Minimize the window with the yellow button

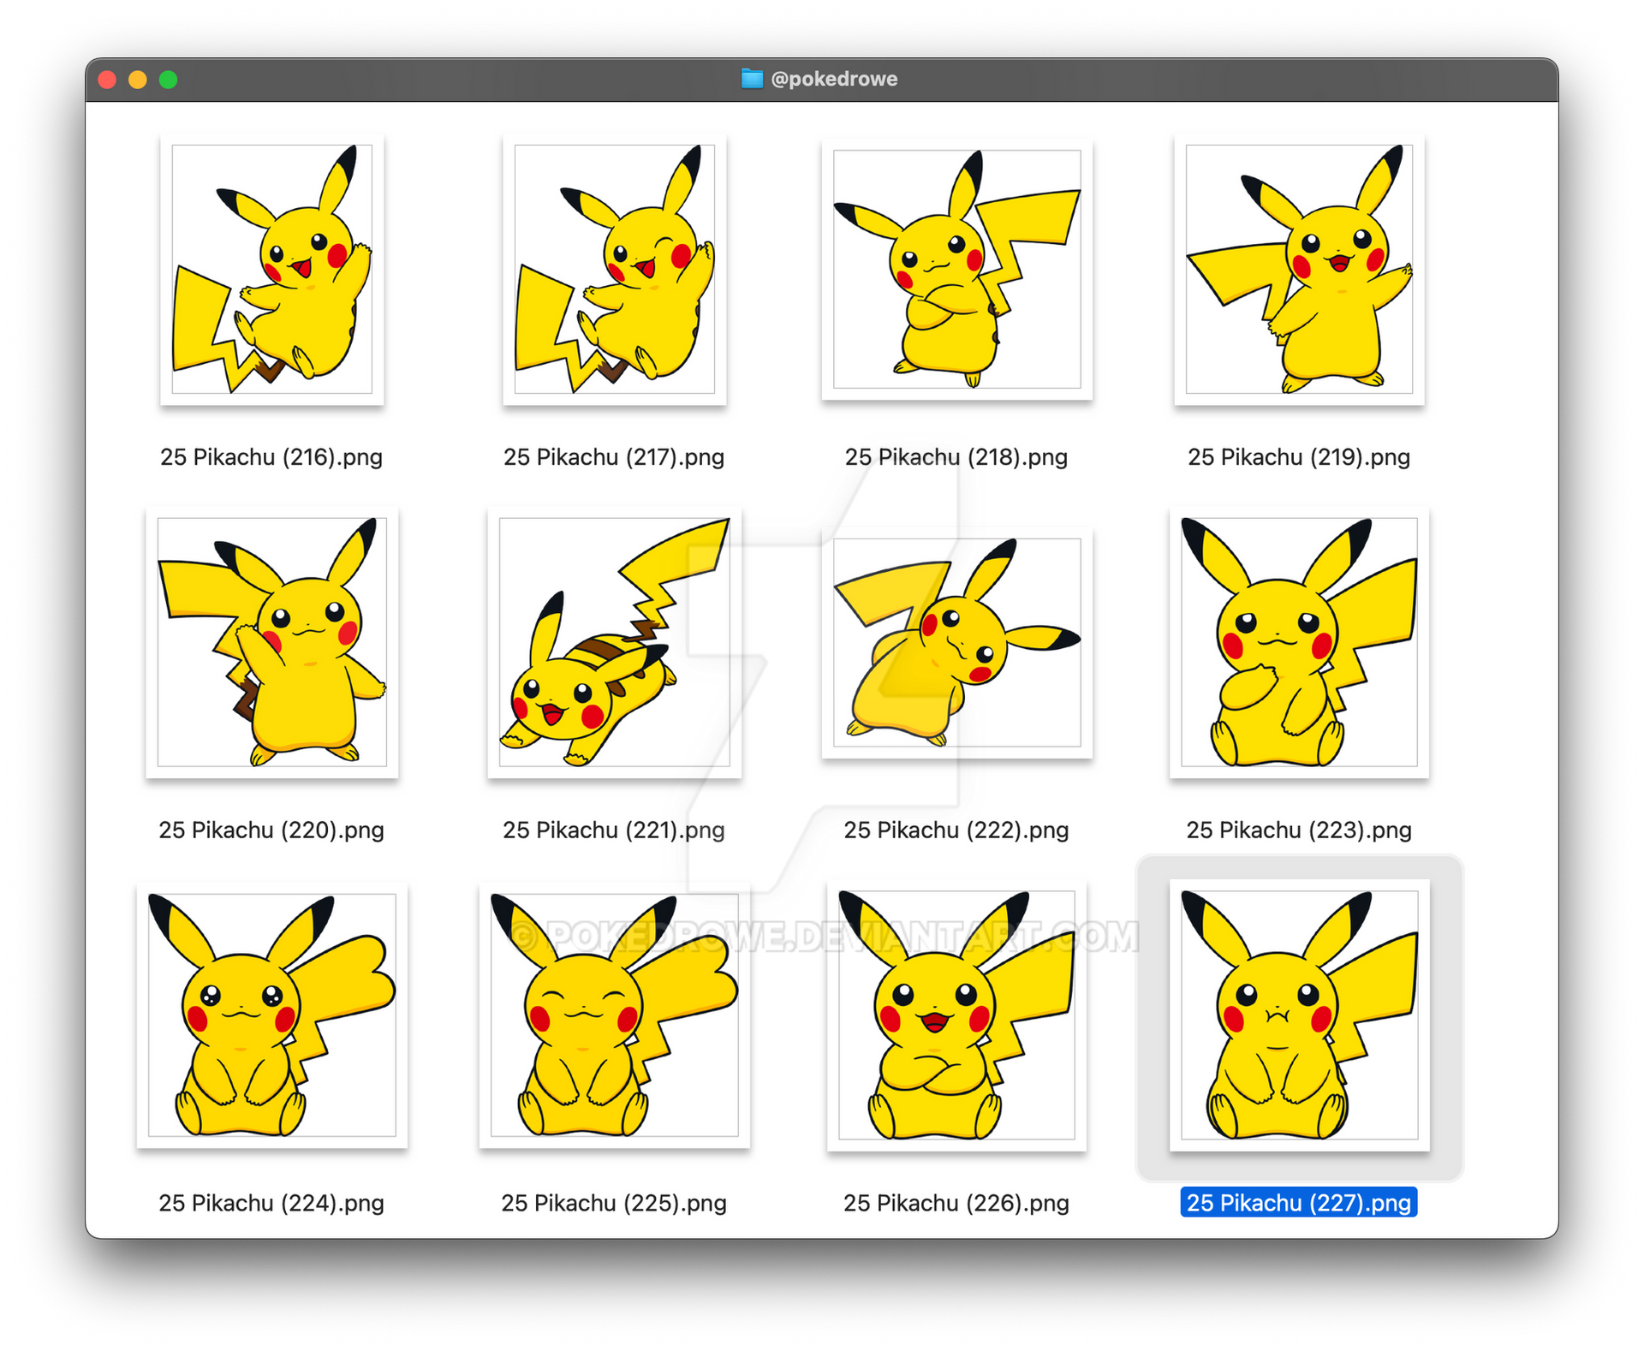[138, 80]
